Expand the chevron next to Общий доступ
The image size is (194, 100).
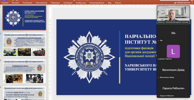click(192, 3)
